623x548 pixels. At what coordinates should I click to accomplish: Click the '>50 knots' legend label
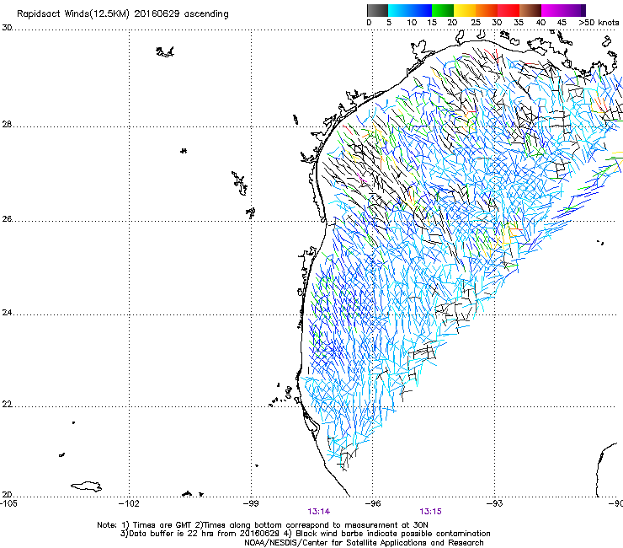click(x=599, y=23)
